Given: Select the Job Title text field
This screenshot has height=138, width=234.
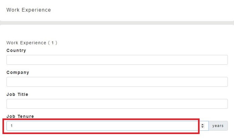Looking at the screenshot, I should (x=117, y=104).
